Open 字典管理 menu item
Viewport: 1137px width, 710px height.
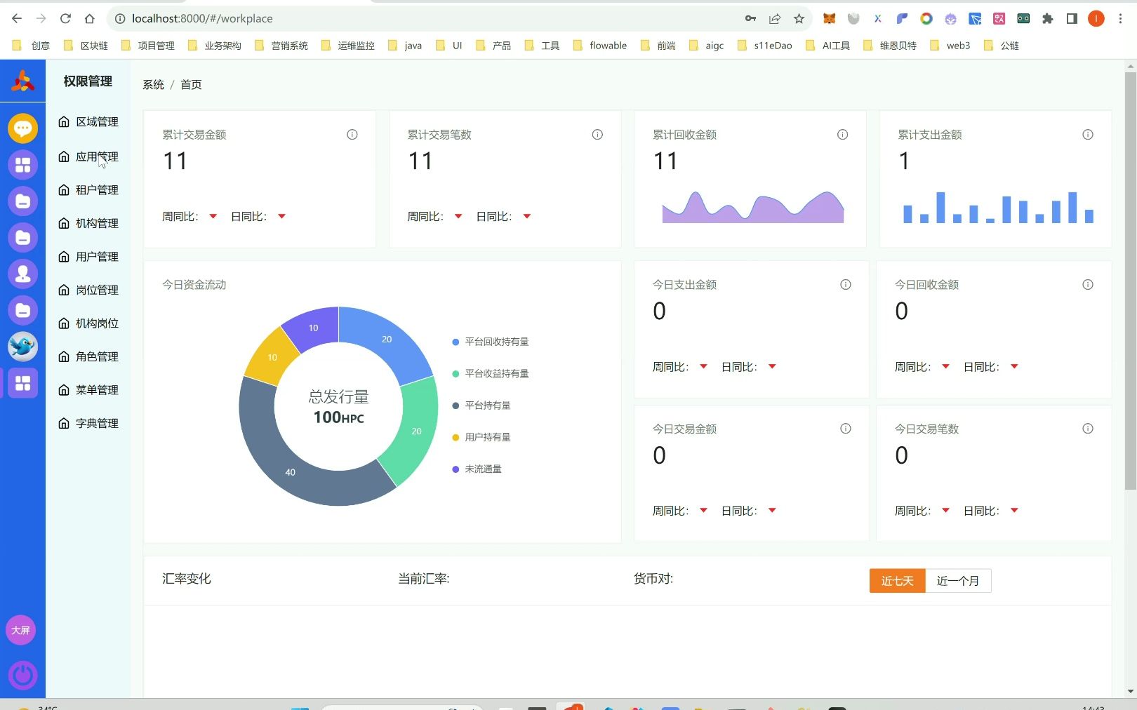tap(88, 423)
